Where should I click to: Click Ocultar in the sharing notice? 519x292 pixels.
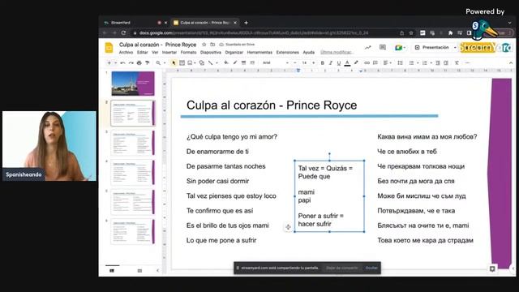pyautogui.click(x=371, y=268)
